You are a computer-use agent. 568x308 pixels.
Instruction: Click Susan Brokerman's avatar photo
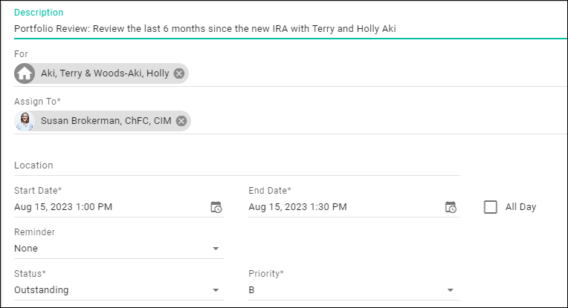click(25, 121)
